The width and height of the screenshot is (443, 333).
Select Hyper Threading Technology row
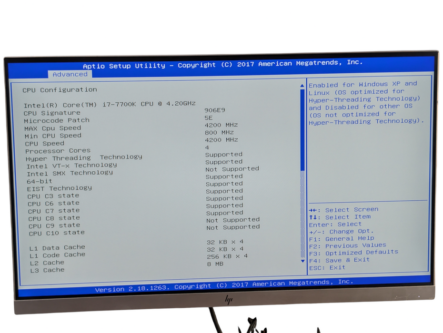pos(134,157)
